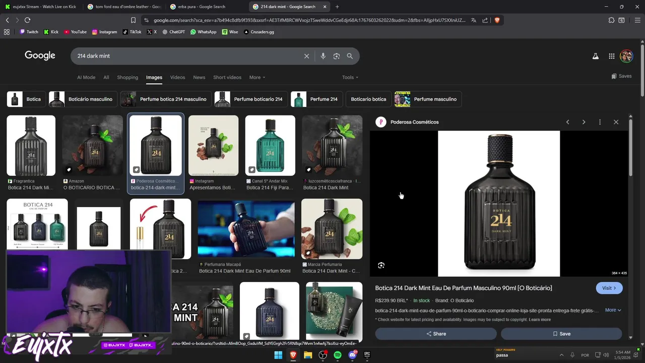
Task: Switch to the Shopping tab
Action: coord(127,77)
